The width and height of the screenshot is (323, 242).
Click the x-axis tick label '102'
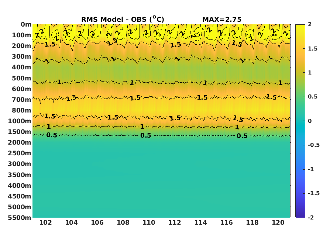coord(45,223)
